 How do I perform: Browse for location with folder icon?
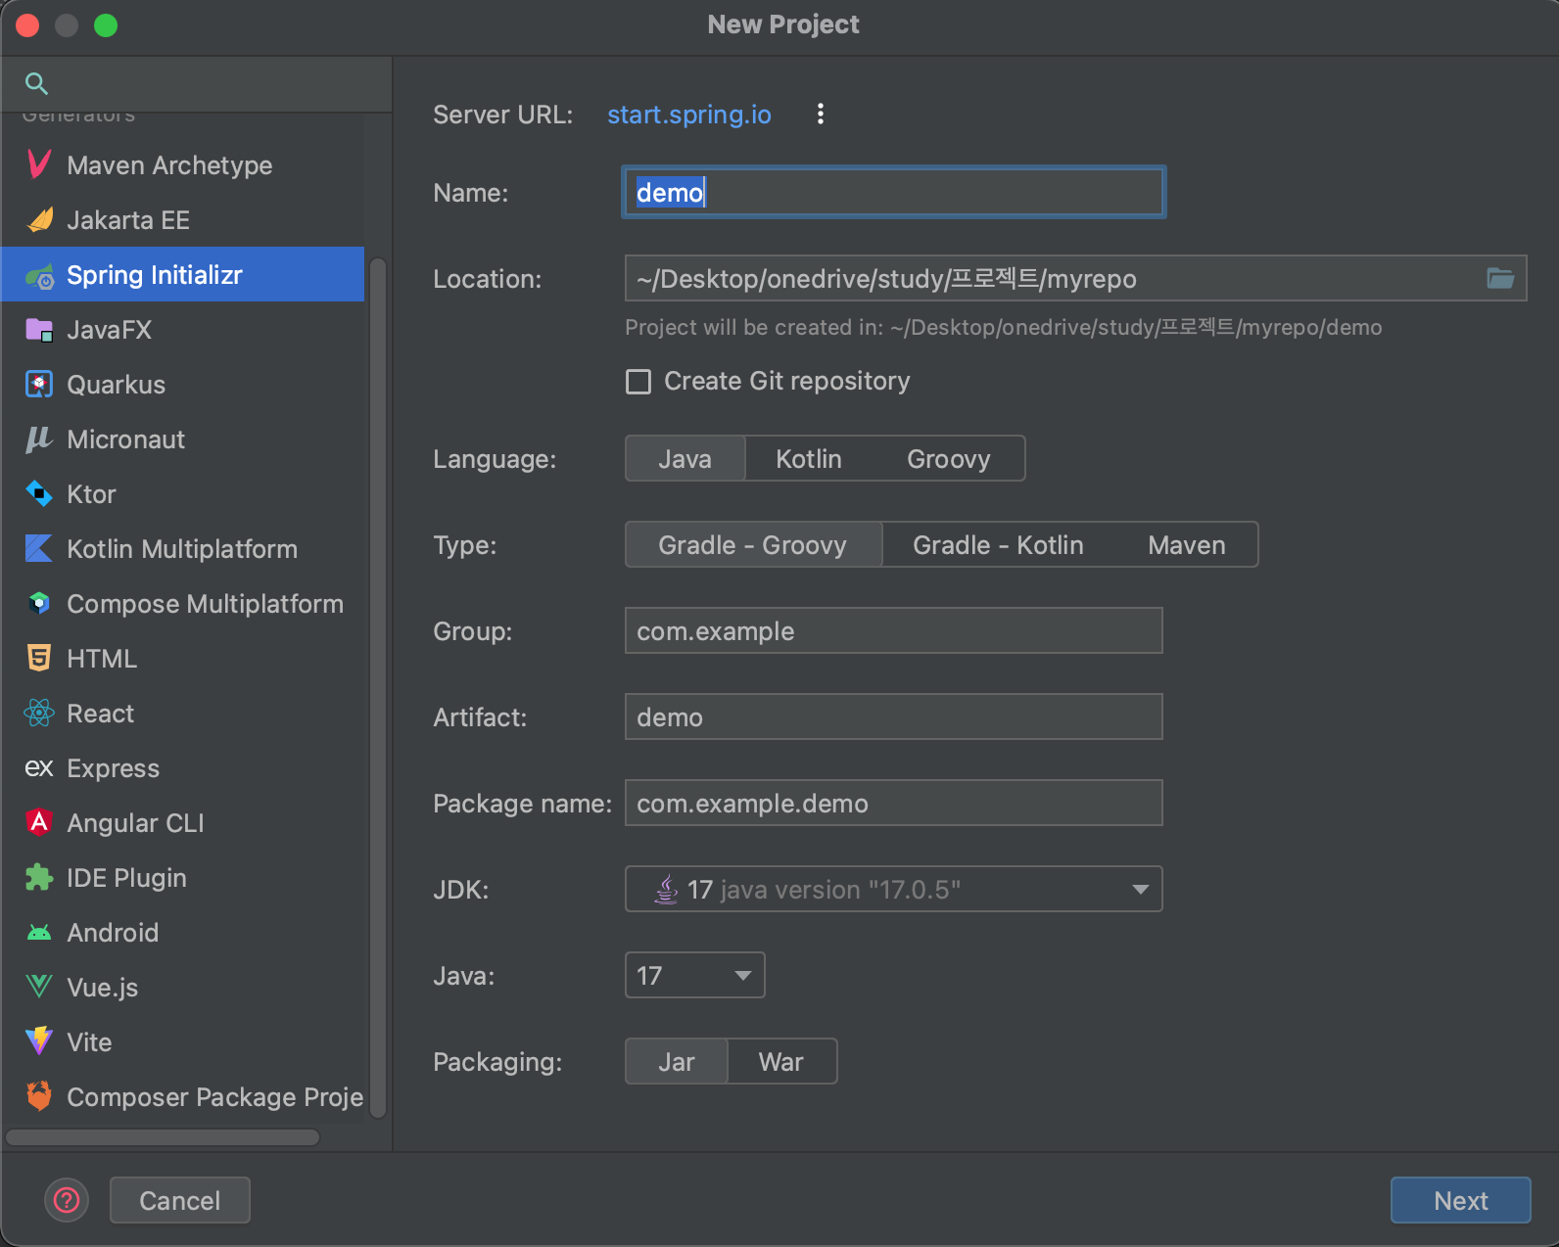tap(1500, 279)
